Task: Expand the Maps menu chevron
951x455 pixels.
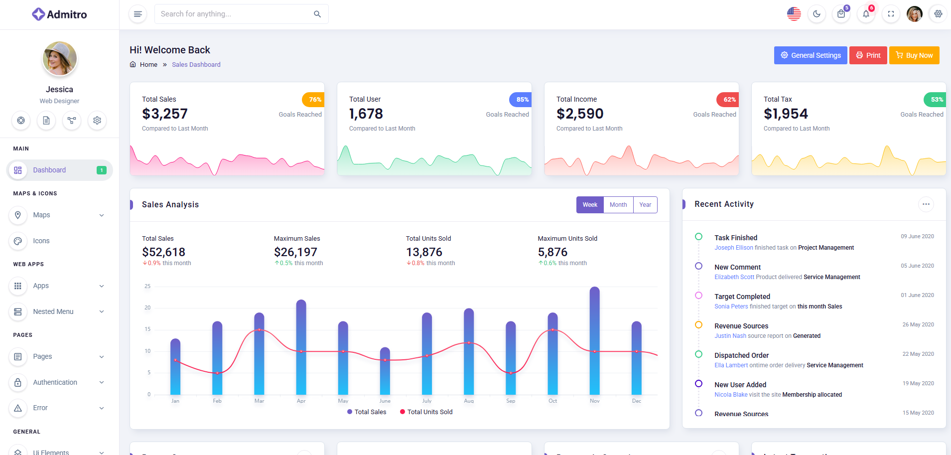Action: pyautogui.click(x=102, y=215)
